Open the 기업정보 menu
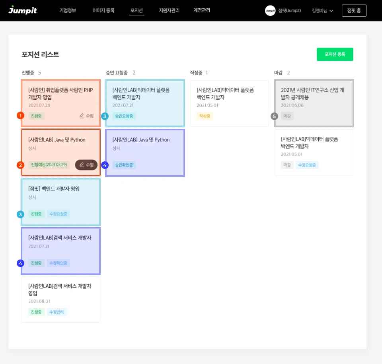The image size is (382, 364). (x=68, y=10)
